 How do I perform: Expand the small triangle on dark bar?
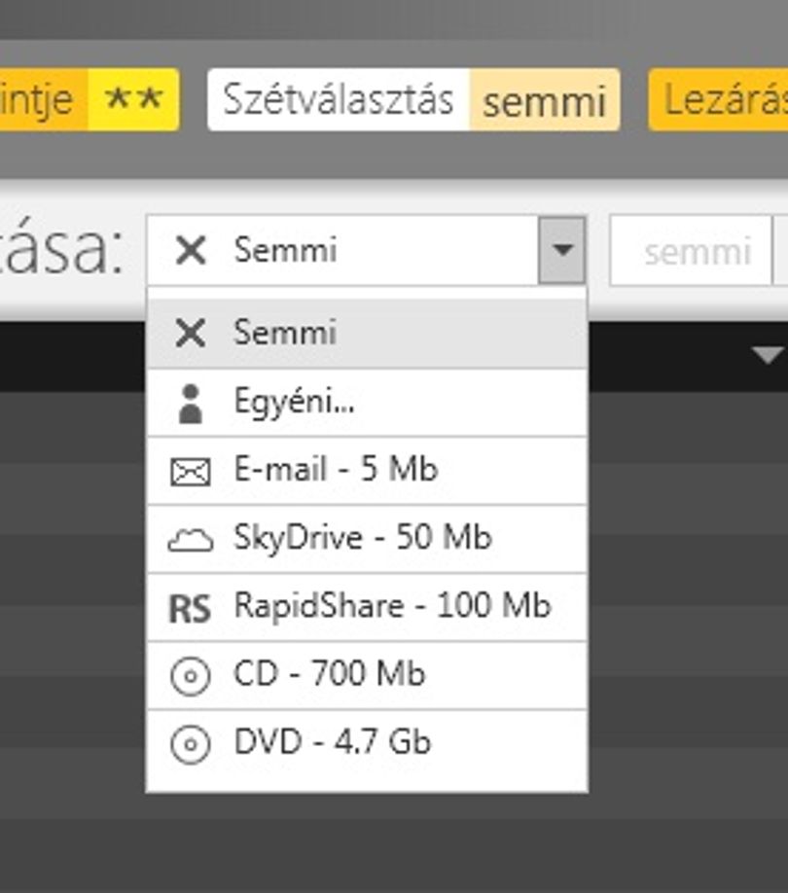(x=768, y=355)
